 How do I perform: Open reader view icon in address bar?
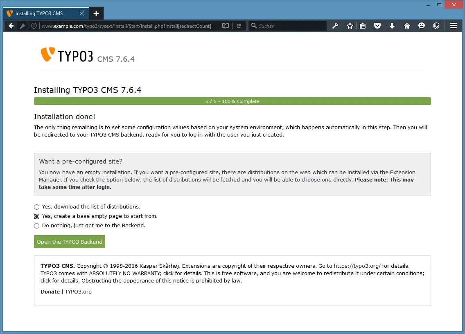click(226, 26)
